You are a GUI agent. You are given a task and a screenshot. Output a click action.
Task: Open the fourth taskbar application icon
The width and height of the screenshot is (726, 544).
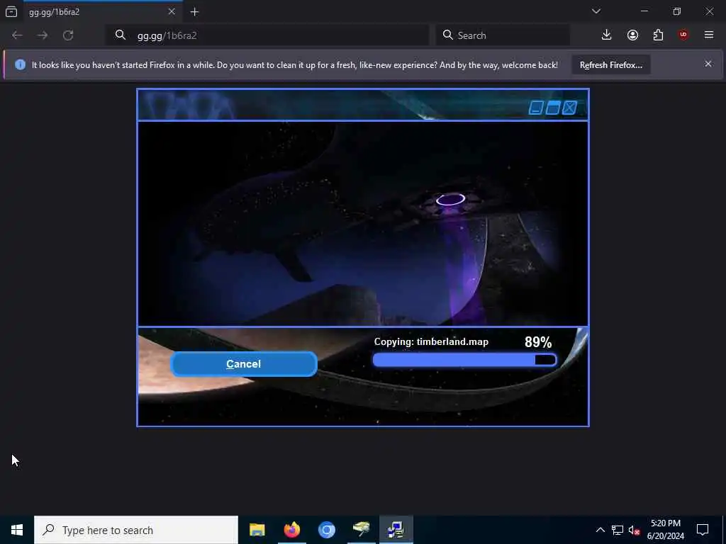361,530
